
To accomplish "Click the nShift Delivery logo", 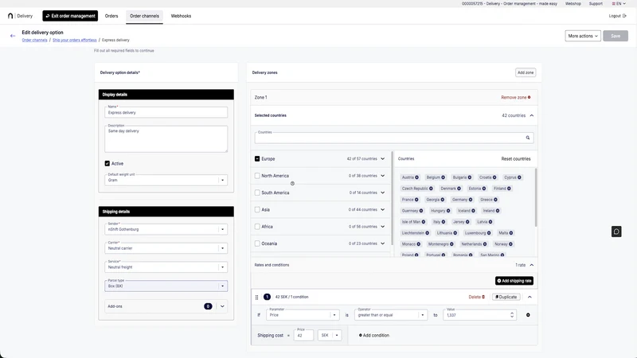I will pyautogui.click(x=21, y=16).
